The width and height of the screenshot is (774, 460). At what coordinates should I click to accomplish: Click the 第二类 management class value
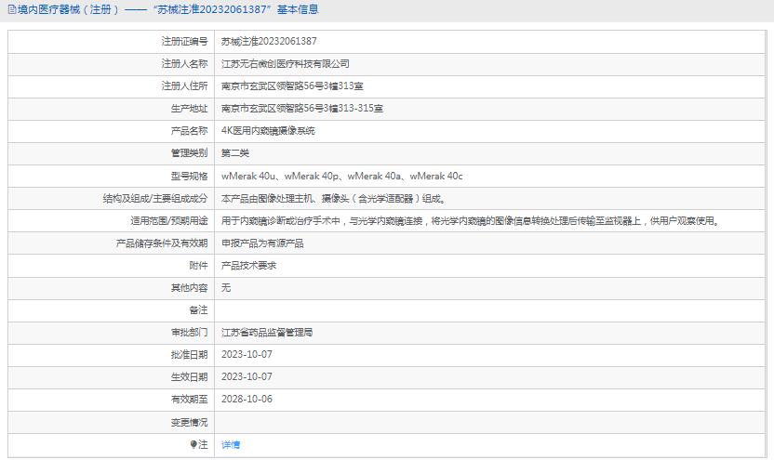pyautogui.click(x=235, y=152)
